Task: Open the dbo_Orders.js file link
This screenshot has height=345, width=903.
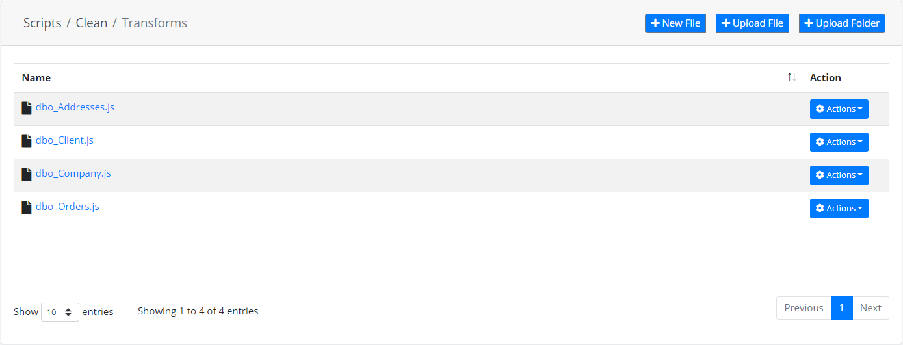Action: tap(67, 206)
